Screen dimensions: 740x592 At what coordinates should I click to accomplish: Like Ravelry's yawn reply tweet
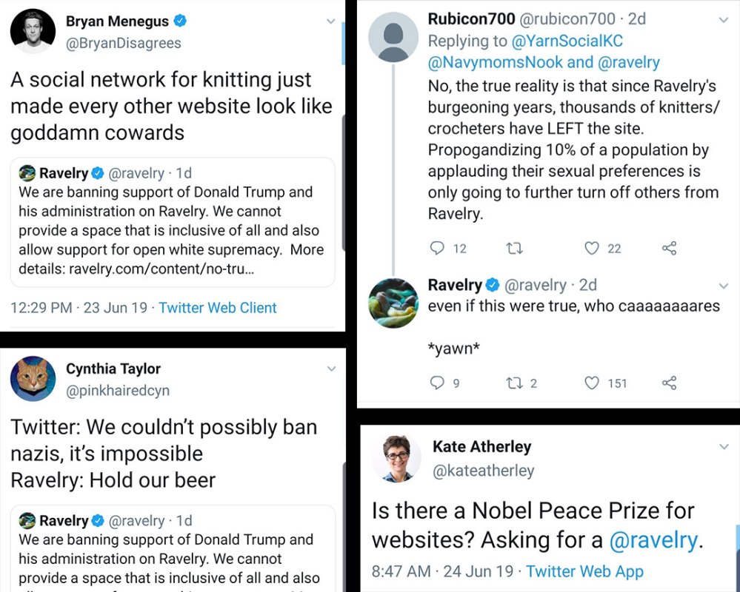[591, 383]
